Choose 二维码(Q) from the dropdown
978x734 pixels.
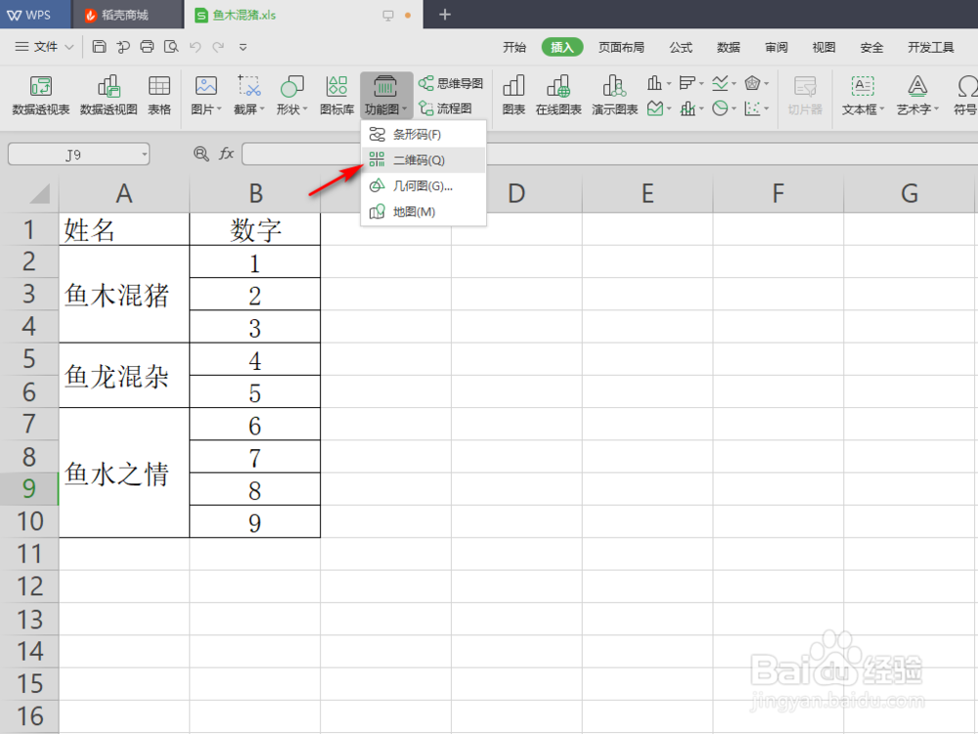tap(423, 161)
